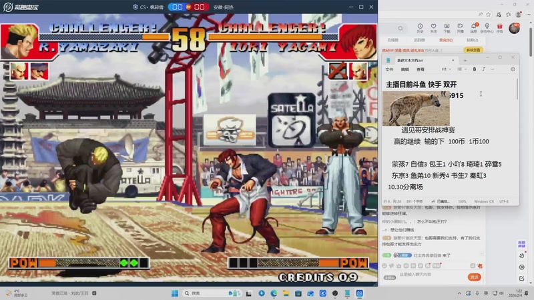534x300 pixels.
Task: Open the emoji picker in chat toolbar
Action: (x=384, y=265)
